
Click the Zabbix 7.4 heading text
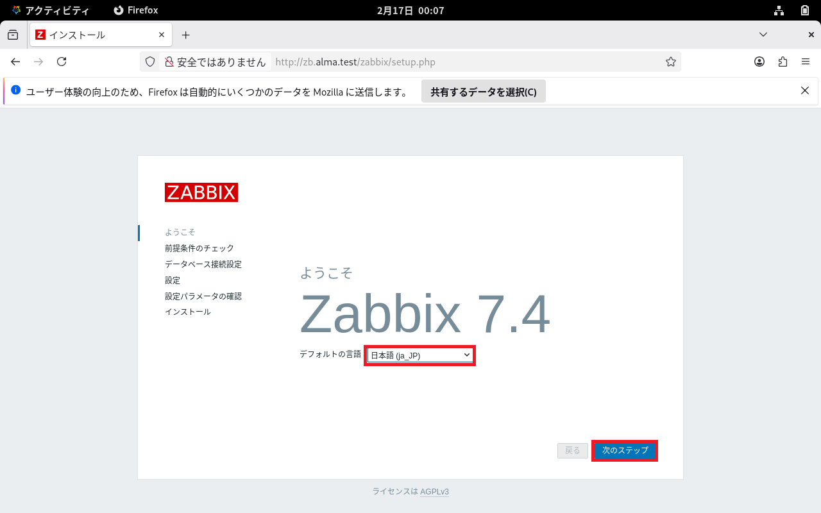click(425, 314)
